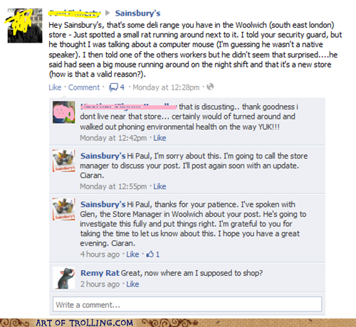Open the Sainsbury's page link in the post header
356x327 pixels.
pos(137,14)
